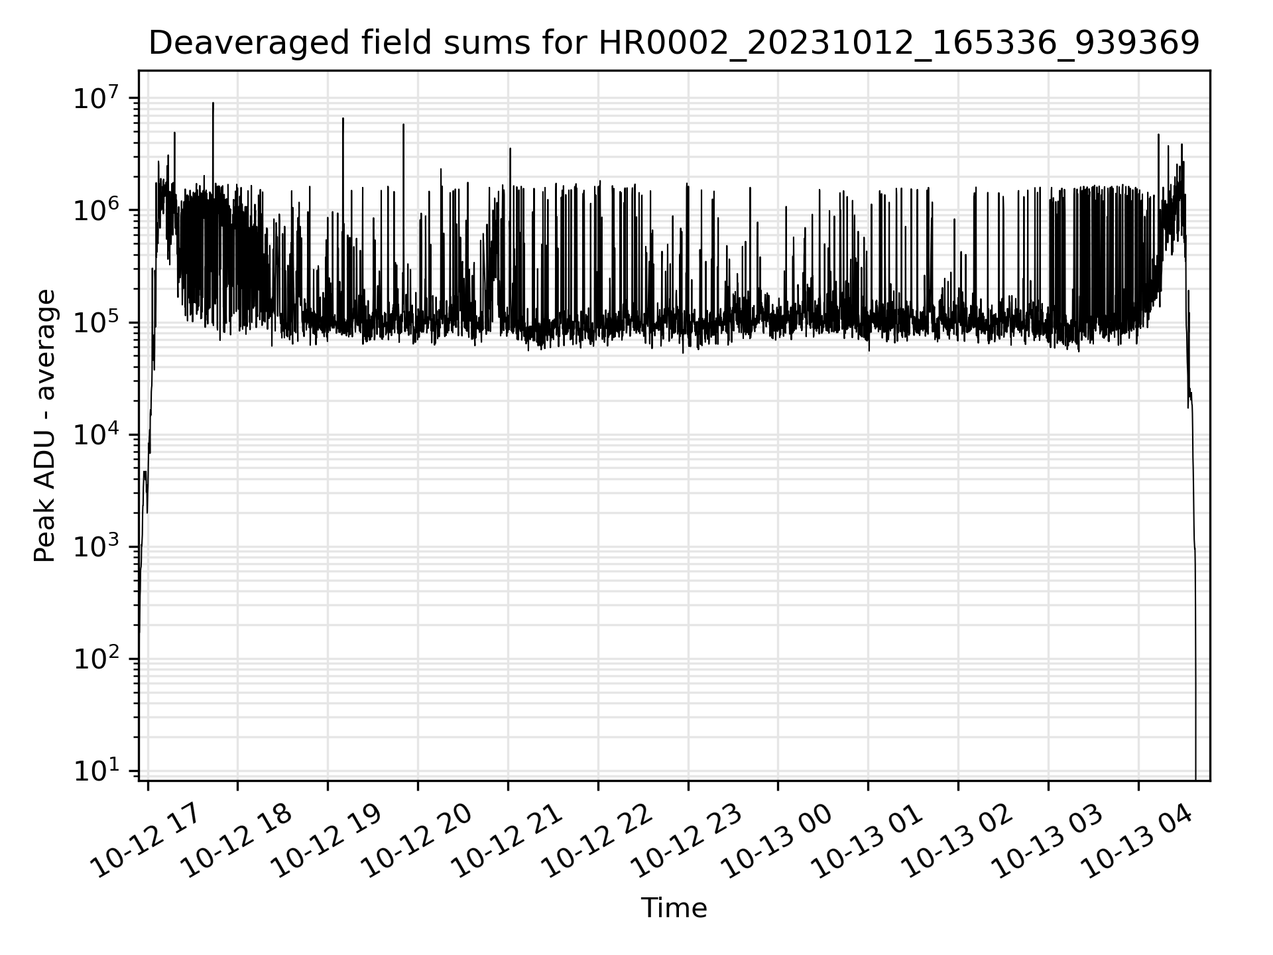Click the y-axis tick label 10^5
This screenshot has width=1273, height=955.
pyautogui.click(x=97, y=322)
